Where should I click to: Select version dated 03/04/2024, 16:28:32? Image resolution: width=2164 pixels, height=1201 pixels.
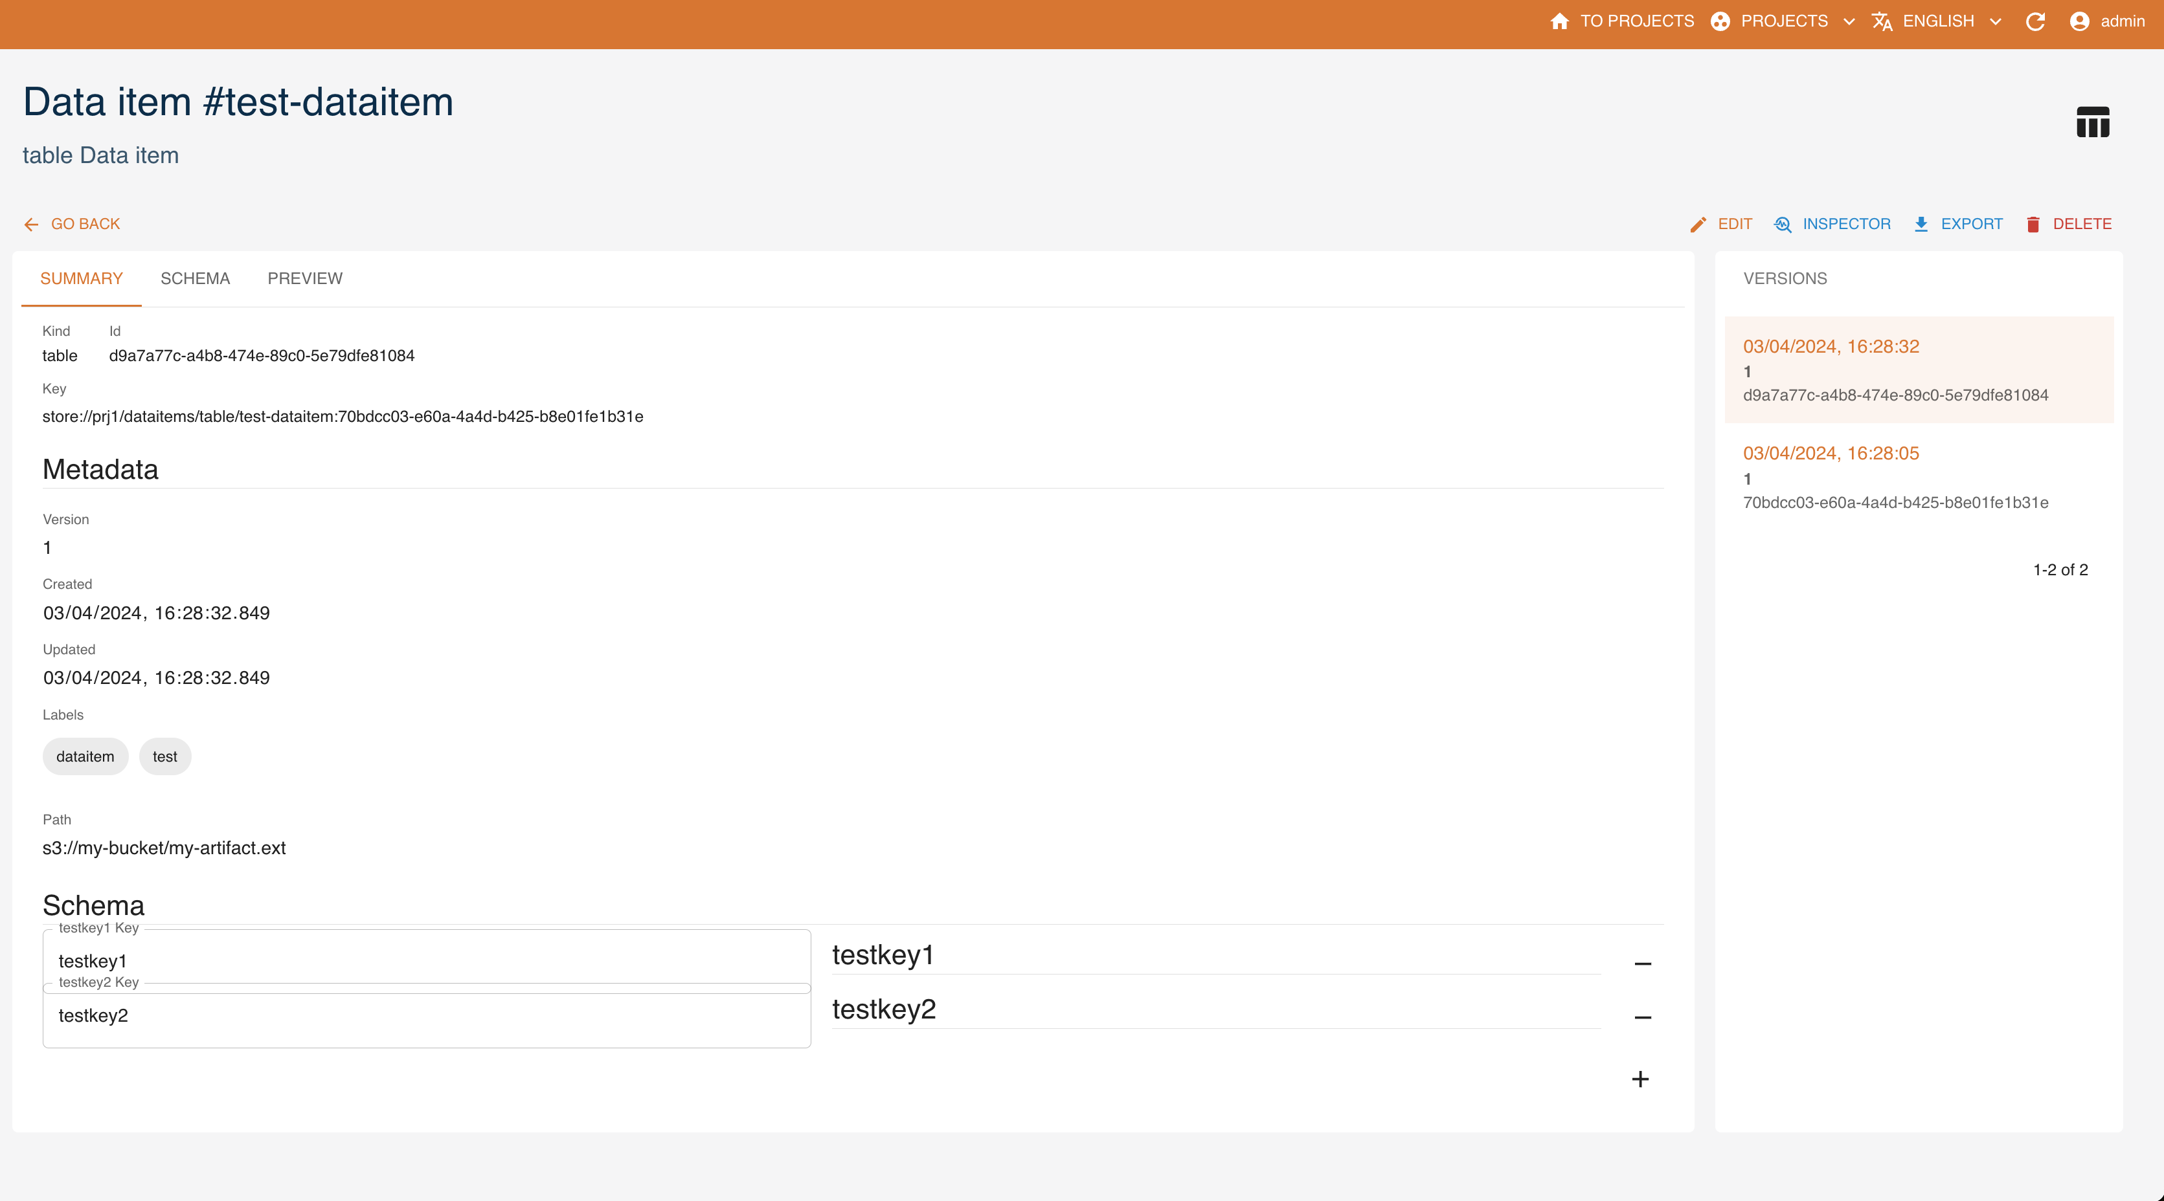(x=1919, y=369)
